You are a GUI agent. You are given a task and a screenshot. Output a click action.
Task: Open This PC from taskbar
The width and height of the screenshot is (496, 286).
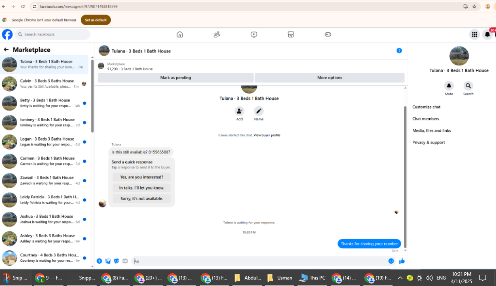pos(312,278)
